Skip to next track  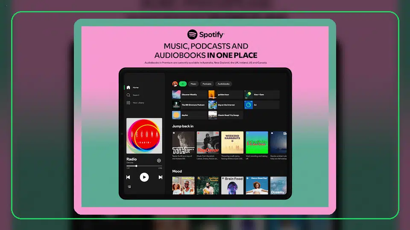coord(160,177)
